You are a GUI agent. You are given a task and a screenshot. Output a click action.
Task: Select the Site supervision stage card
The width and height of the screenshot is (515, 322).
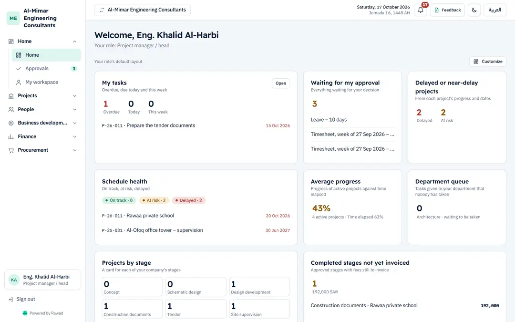point(259,309)
